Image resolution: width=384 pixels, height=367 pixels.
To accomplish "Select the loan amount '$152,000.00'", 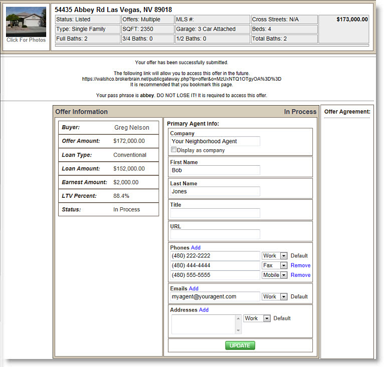I will click(129, 169).
